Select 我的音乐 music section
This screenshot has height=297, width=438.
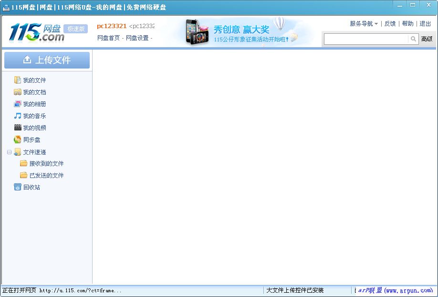[x=33, y=116]
